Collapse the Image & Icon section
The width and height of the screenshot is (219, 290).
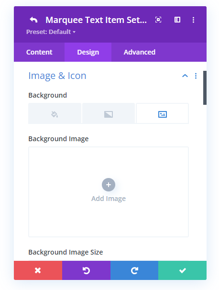[185, 76]
